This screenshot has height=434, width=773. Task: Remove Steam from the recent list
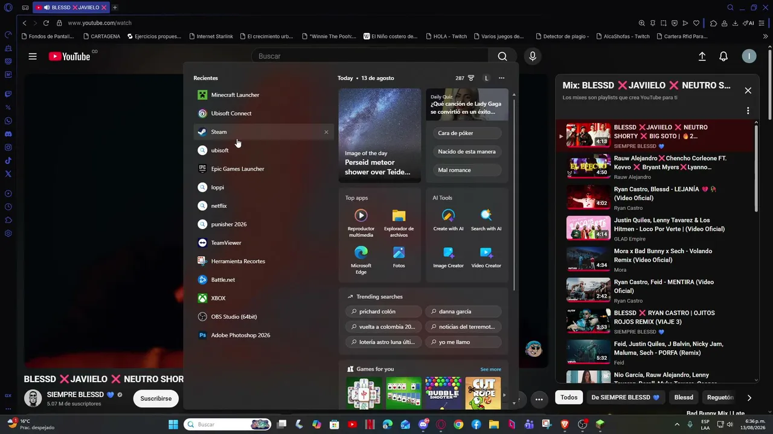click(x=326, y=132)
